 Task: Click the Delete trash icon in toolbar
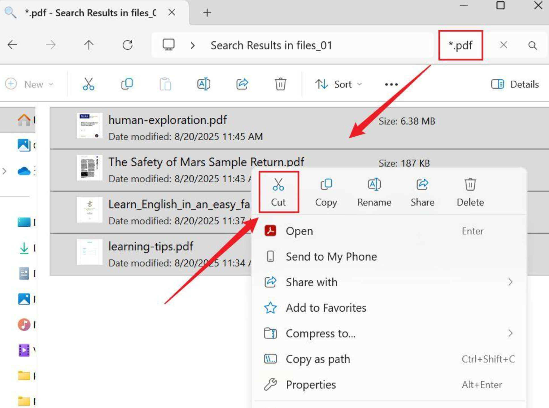click(x=280, y=84)
